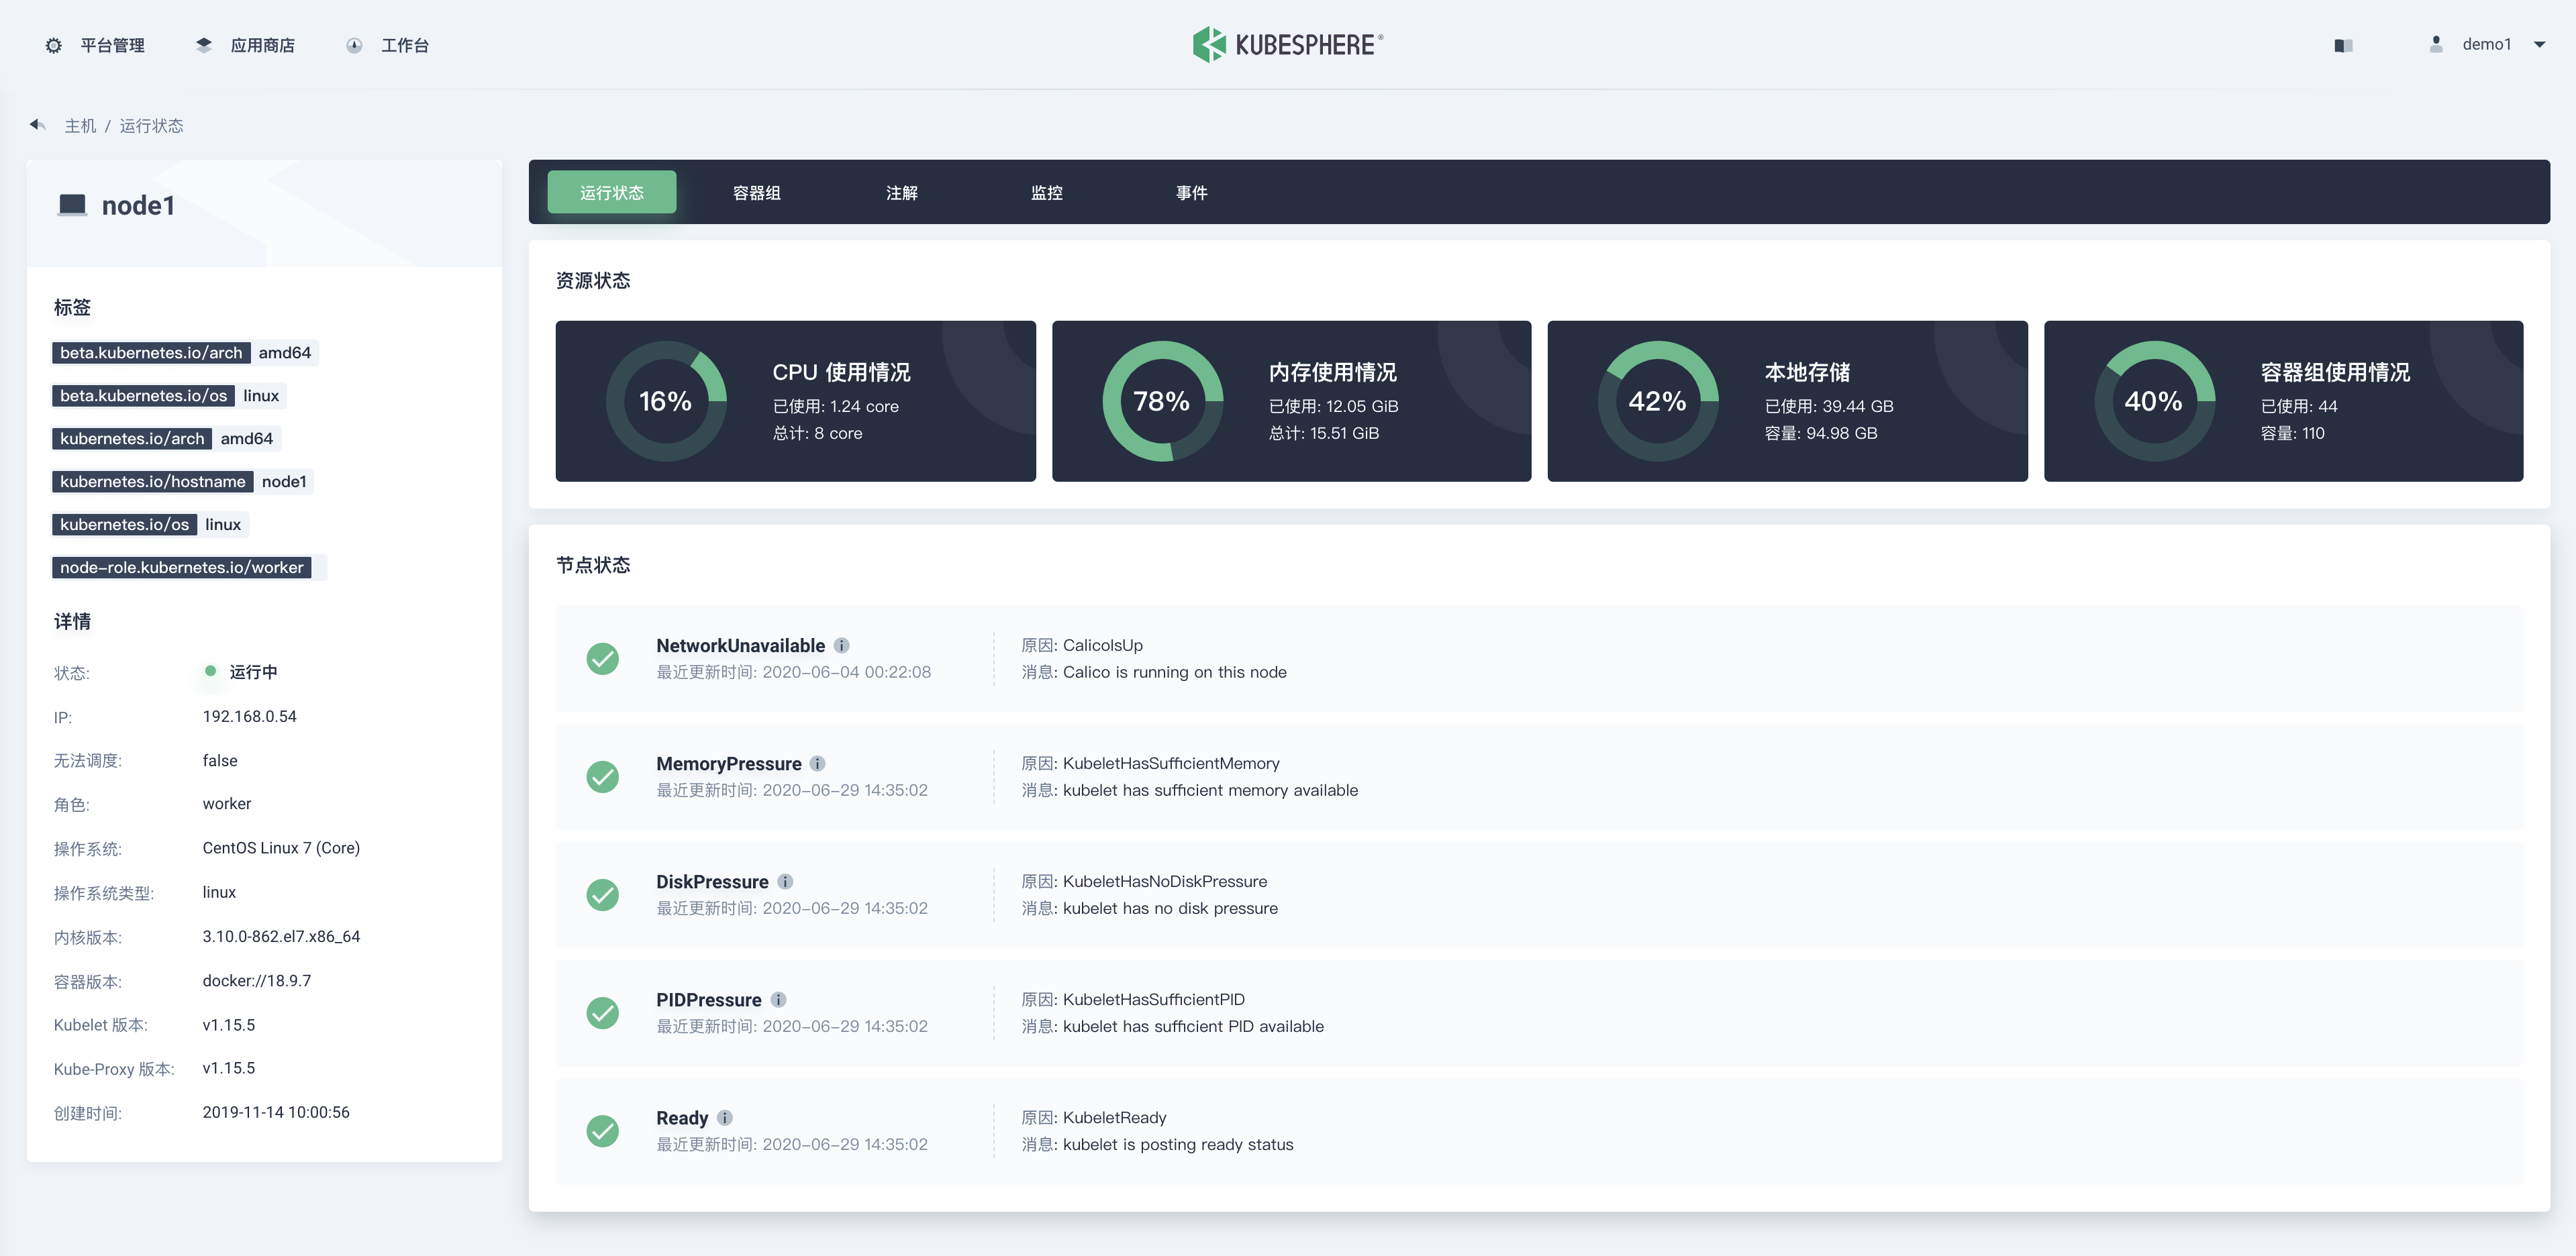This screenshot has width=2576, height=1256.
Task: Click the 16% CPU usage ring
Action: (x=666, y=401)
